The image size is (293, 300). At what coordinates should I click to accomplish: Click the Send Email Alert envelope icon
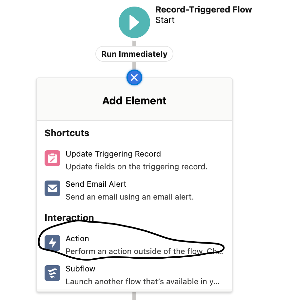click(x=52, y=188)
